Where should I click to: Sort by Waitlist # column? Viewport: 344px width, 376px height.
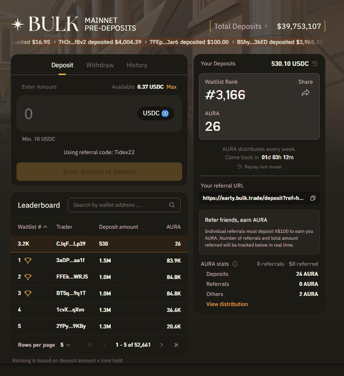[x=33, y=227]
